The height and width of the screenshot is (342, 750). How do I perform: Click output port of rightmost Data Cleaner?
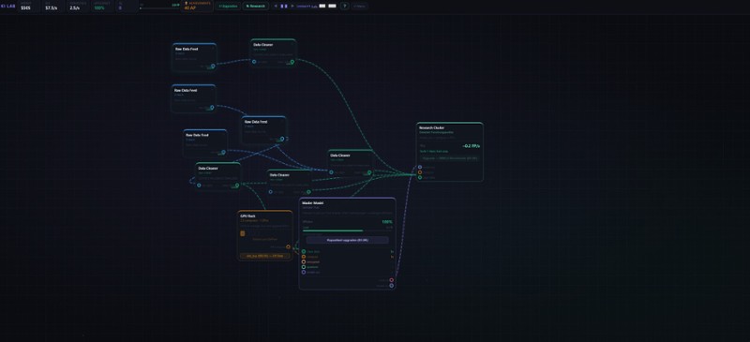pos(369,172)
